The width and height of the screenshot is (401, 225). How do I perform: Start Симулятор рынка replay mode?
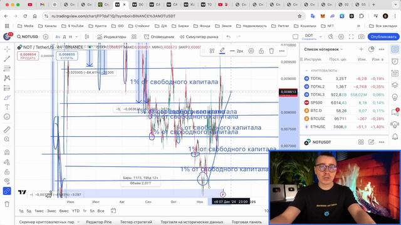tap(199, 37)
